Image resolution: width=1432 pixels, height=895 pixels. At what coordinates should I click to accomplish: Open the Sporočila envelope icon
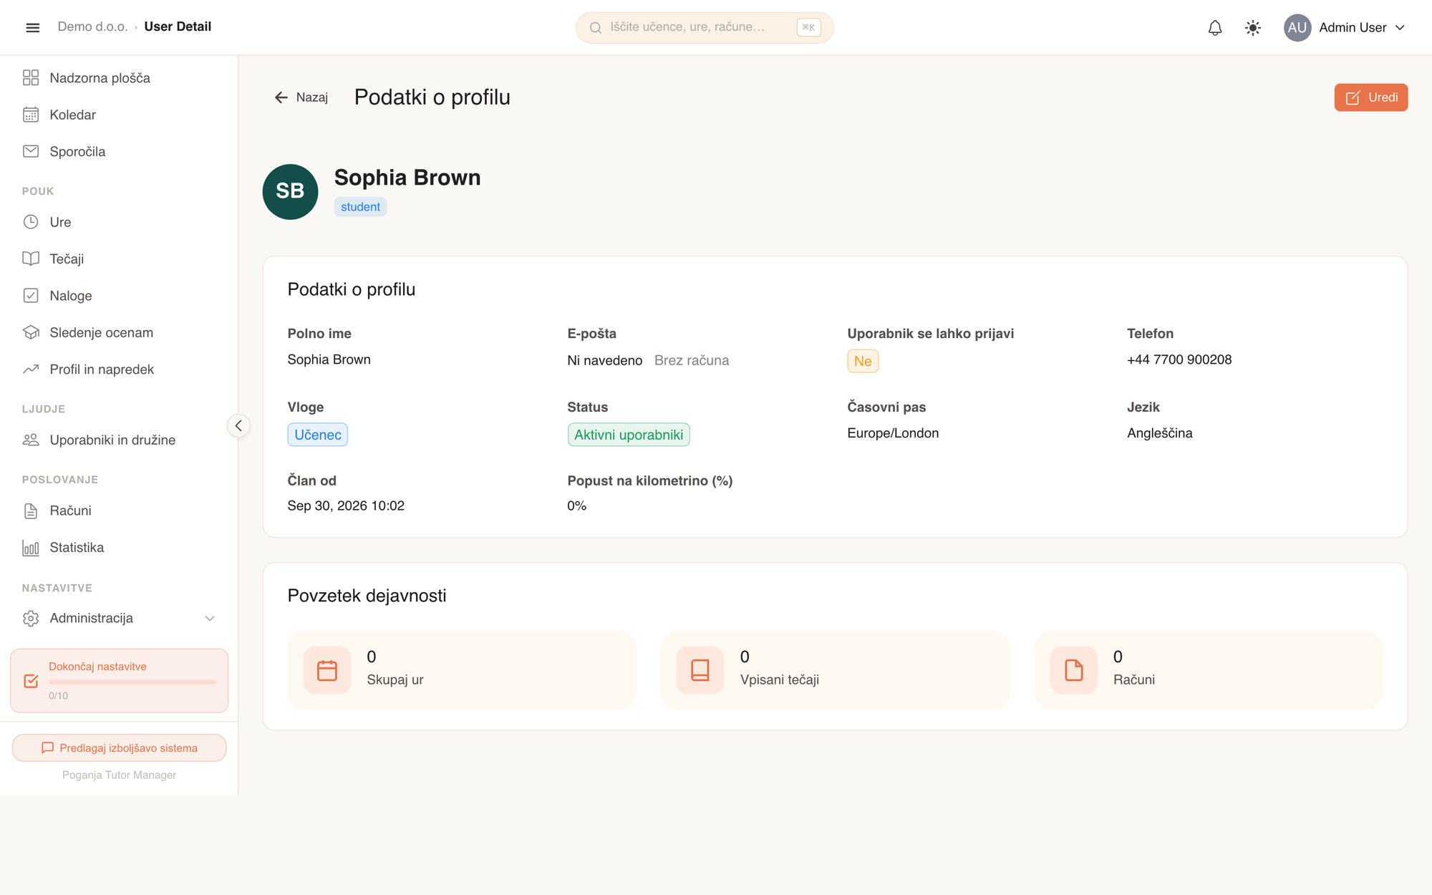click(x=31, y=151)
